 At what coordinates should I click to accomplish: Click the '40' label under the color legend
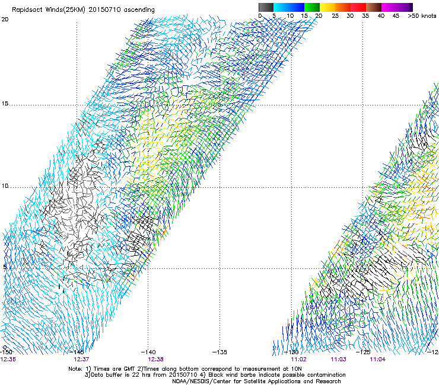point(381,15)
